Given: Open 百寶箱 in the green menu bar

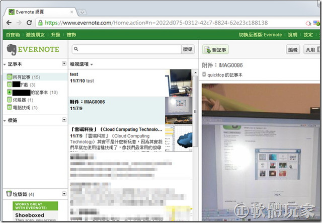Looking at the screenshot, I should 13,35.
